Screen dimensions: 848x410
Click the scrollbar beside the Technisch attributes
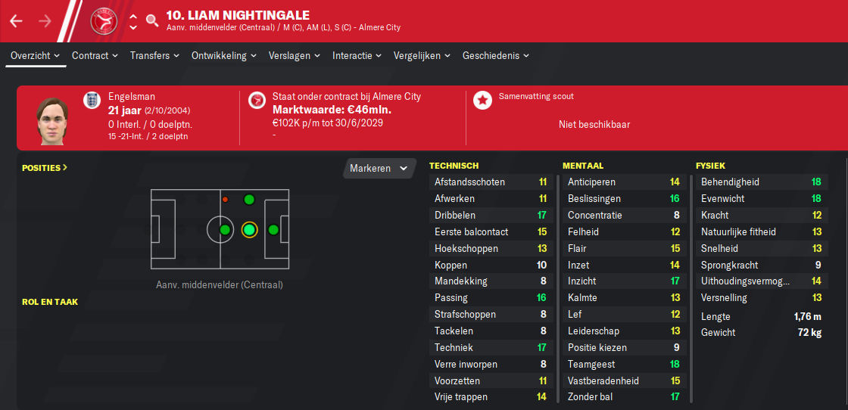point(557,288)
